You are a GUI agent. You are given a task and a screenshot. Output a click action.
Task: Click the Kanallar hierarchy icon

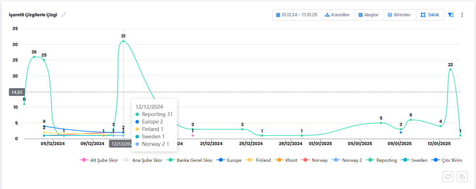[x=327, y=15]
